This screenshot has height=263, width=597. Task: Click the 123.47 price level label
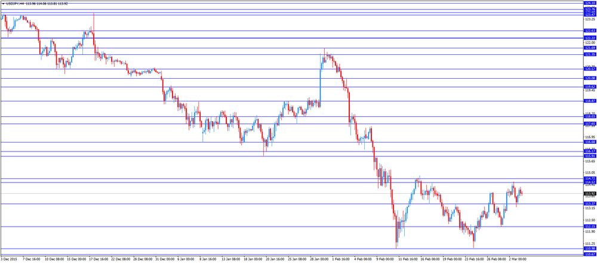[590, 14]
